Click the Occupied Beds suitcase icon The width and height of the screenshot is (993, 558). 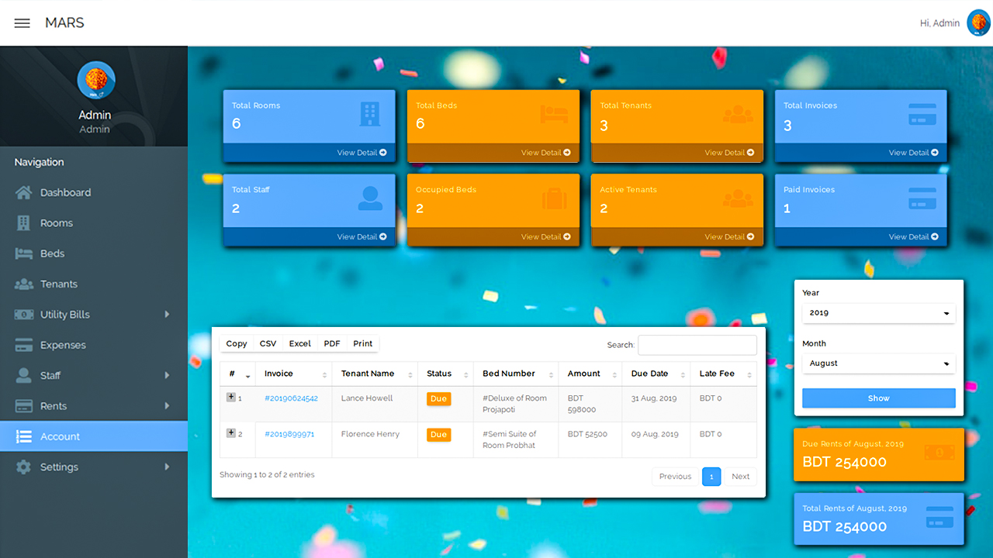click(554, 198)
